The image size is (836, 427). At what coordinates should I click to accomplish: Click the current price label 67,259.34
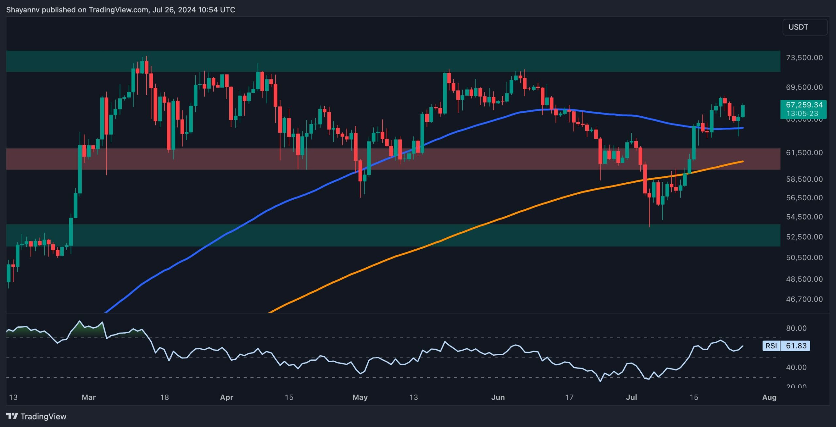804,105
